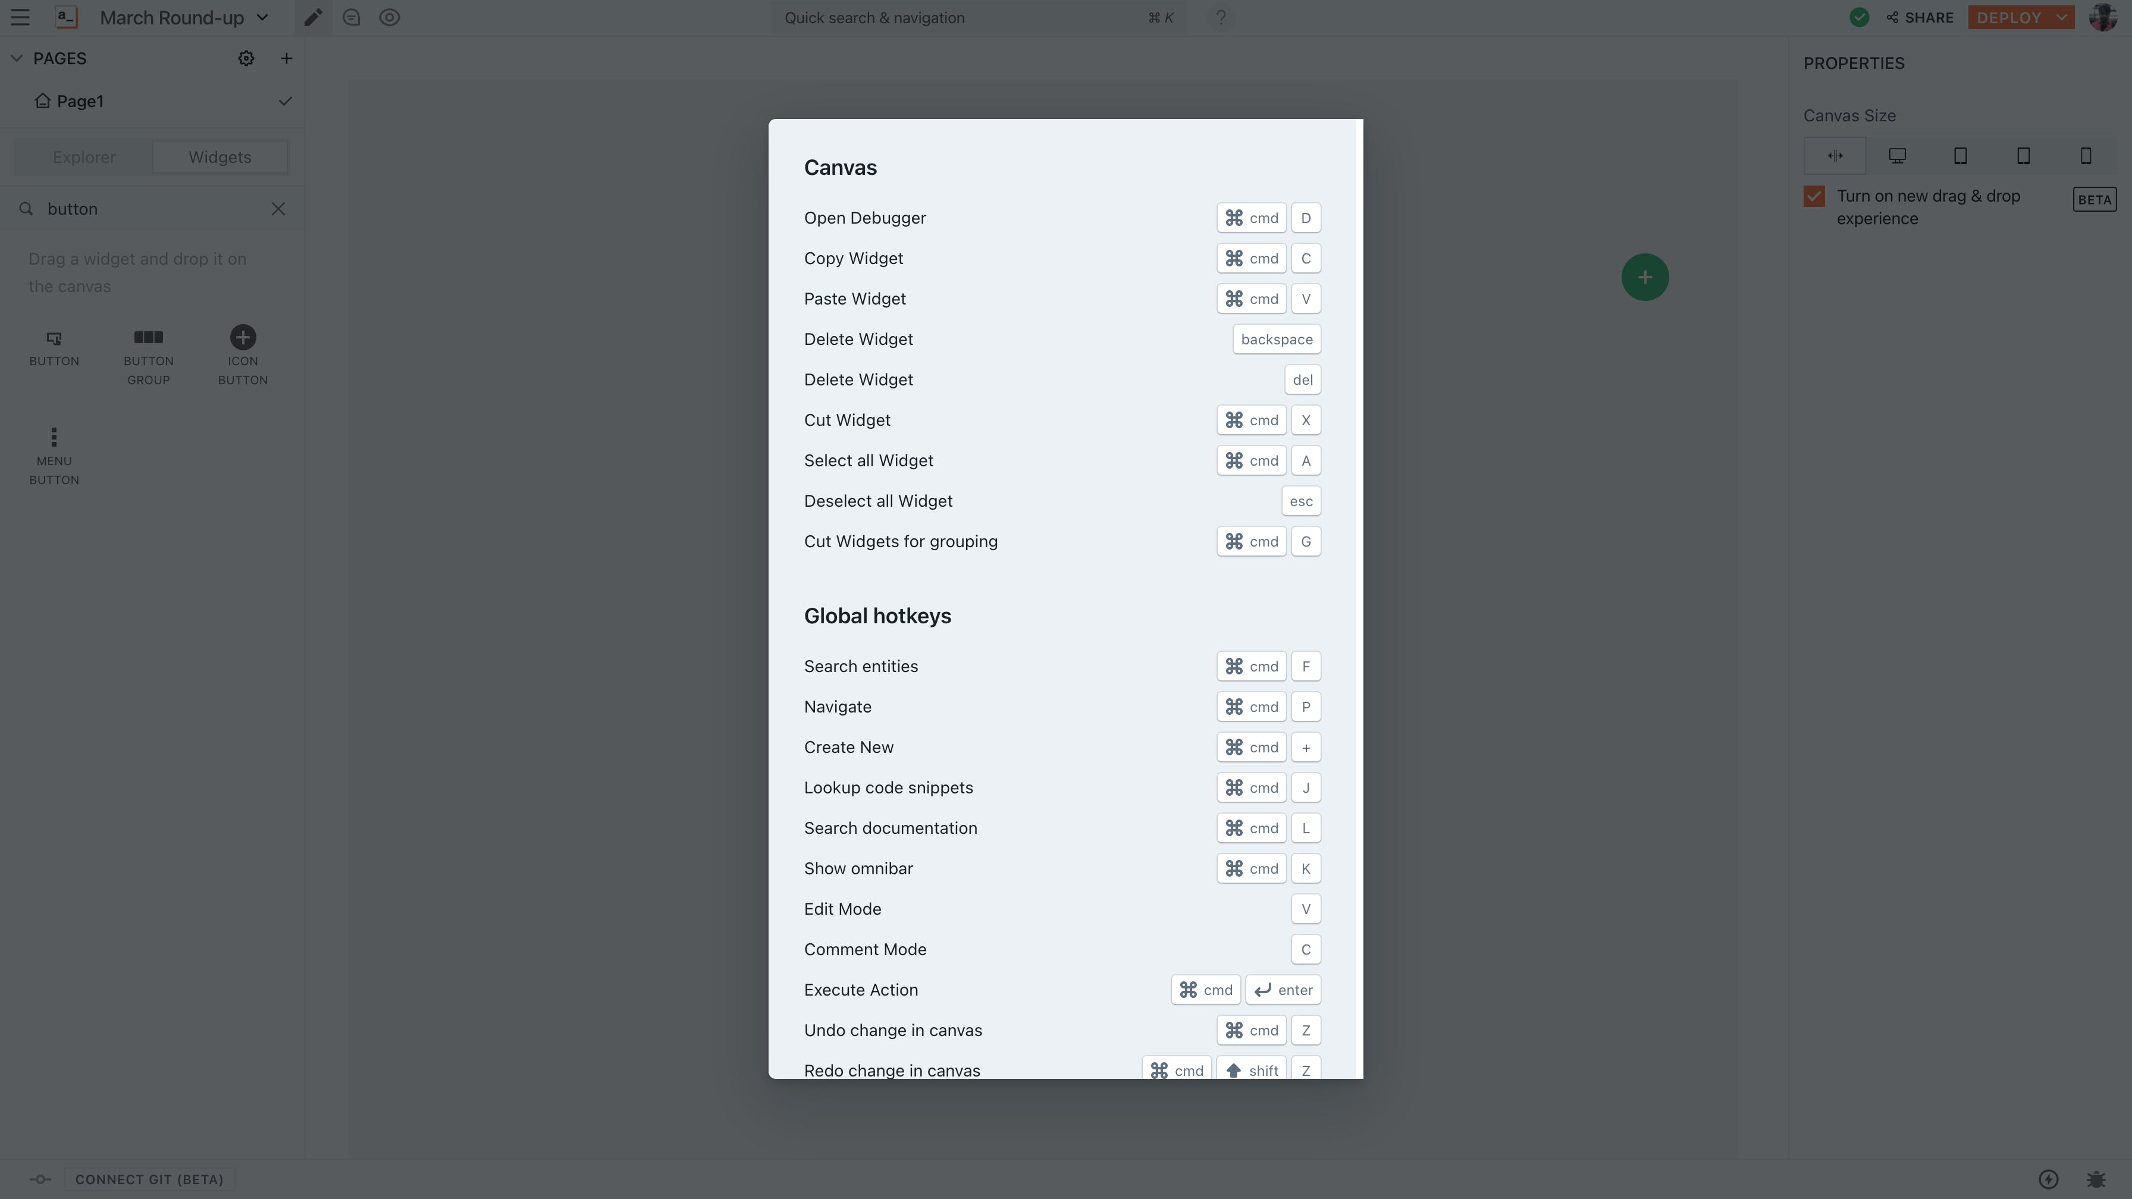Image resolution: width=2132 pixels, height=1199 pixels.
Task: Click the lightning bolt footer icon
Action: pos(2048,1179)
